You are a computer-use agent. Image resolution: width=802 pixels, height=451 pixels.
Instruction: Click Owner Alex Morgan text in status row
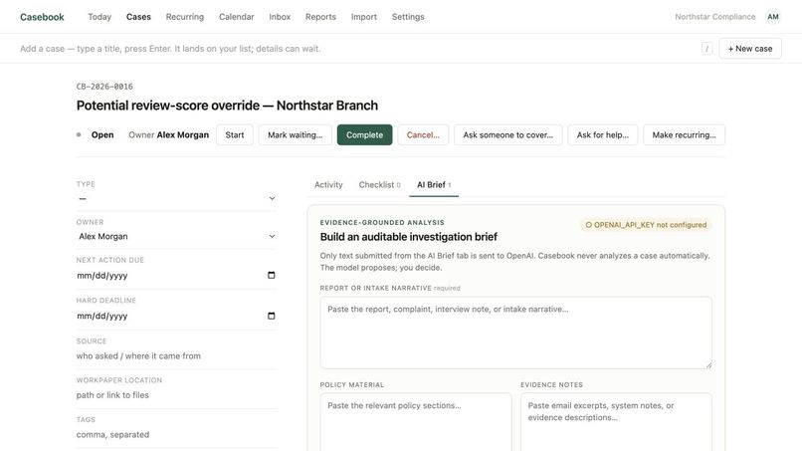point(169,135)
